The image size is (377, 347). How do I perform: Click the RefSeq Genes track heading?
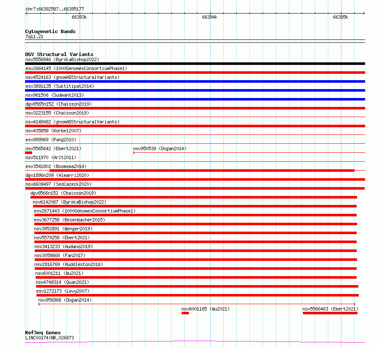[x=43, y=333]
